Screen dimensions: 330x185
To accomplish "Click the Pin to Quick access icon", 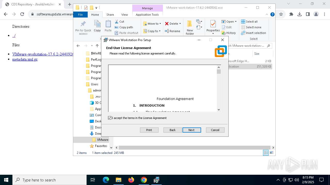I will point(83,24).
